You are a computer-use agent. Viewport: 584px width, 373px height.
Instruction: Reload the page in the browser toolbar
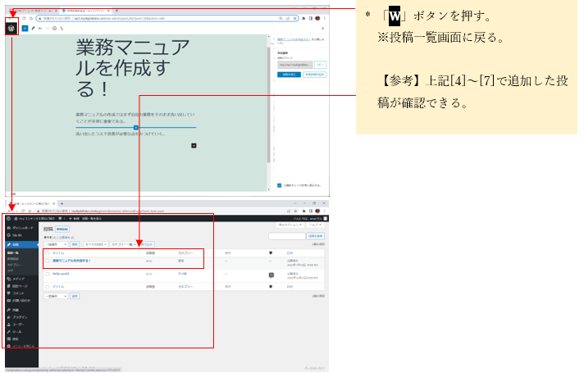click(x=25, y=17)
